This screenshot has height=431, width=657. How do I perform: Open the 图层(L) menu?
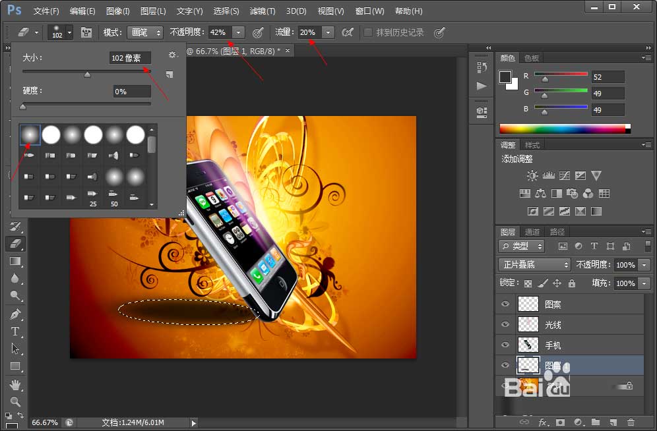click(x=153, y=11)
